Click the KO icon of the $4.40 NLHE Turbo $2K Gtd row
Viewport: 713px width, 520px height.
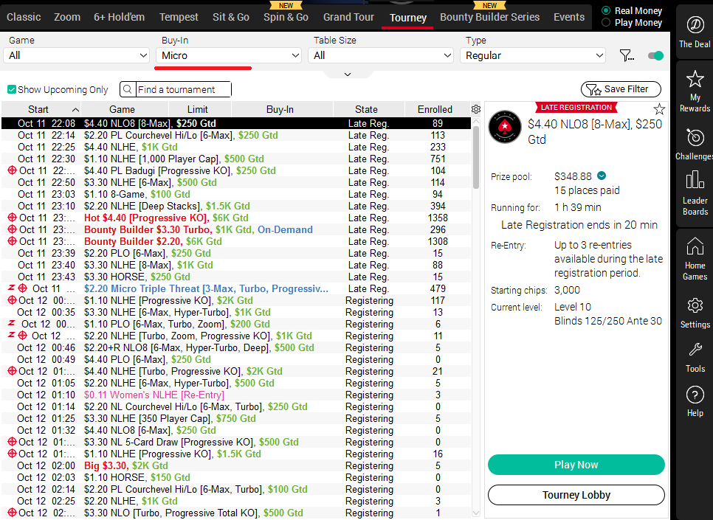(x=13, y=371)
